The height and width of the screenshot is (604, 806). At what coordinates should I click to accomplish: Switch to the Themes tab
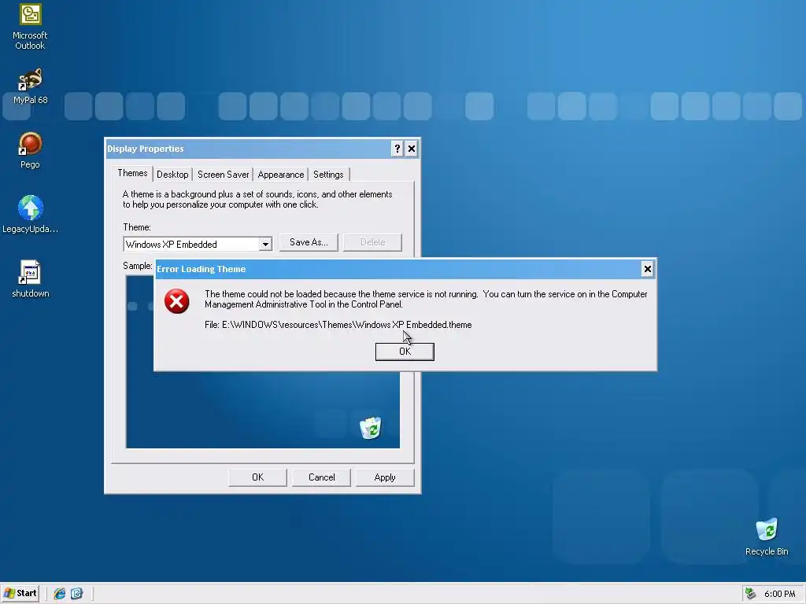132,173
